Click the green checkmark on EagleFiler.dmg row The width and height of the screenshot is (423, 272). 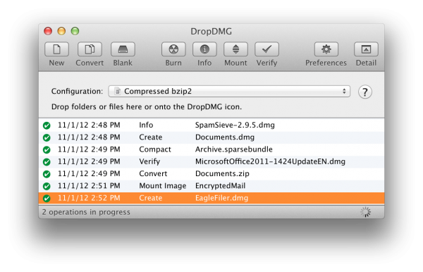pos(47,199)
